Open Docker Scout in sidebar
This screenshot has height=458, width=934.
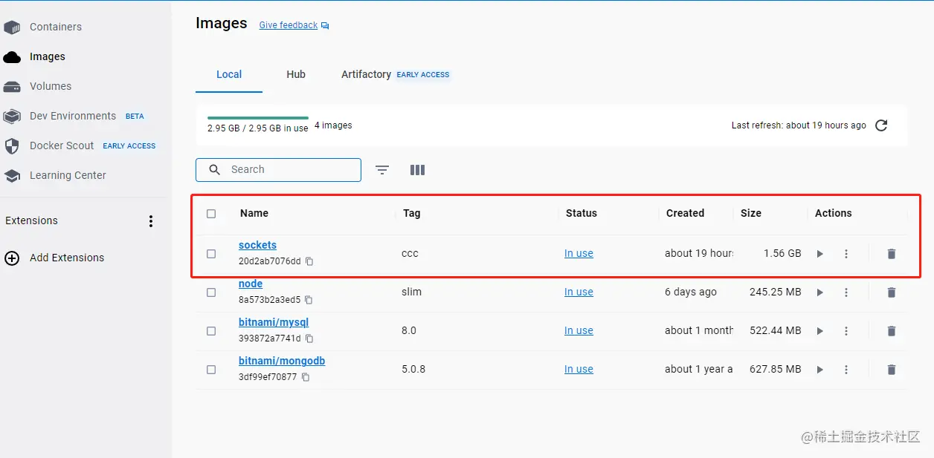(x=62, y=145)
